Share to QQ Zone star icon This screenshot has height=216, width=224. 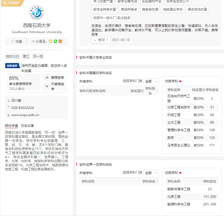50,41
